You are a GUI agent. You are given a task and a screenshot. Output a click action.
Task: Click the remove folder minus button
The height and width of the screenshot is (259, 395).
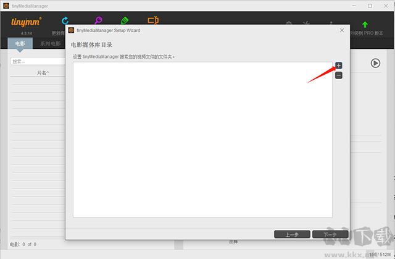point(339,75)
